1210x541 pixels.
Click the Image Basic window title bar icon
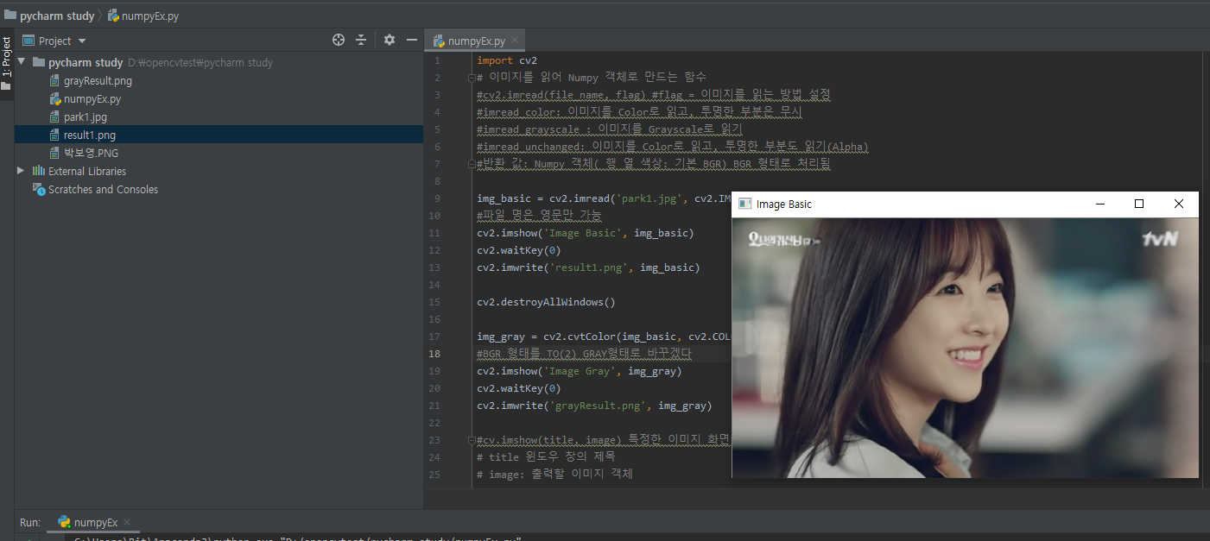click(744, 204)
